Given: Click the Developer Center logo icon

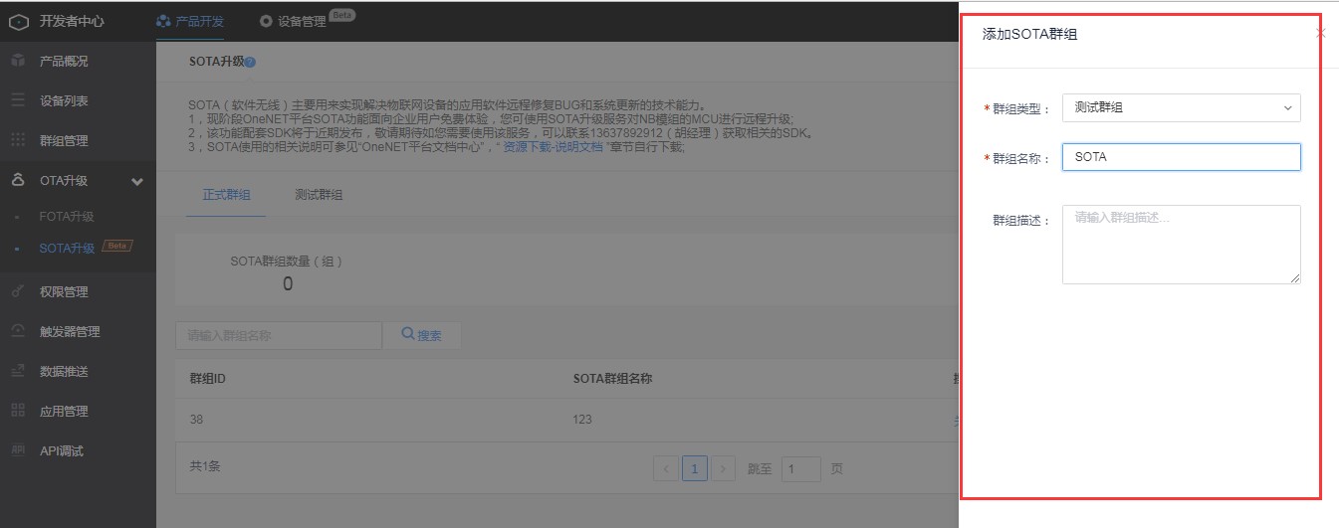Looking at the screenshot, I should [x=19, y=21].
